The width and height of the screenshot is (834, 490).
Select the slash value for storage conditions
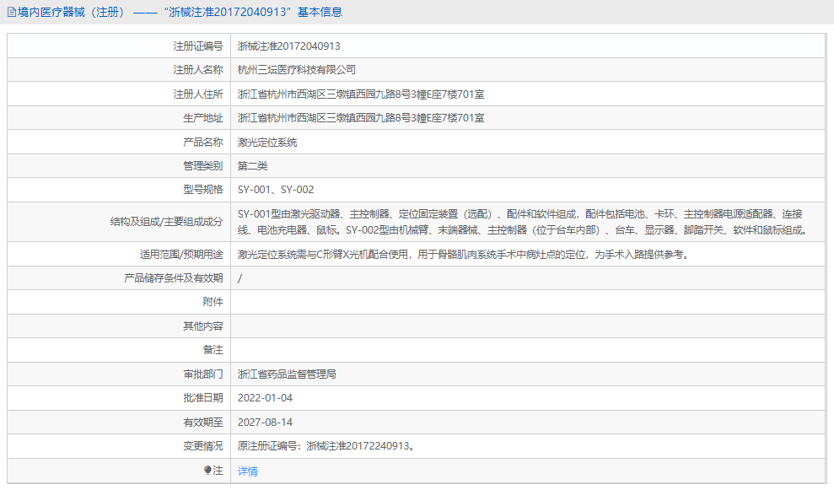239,278
